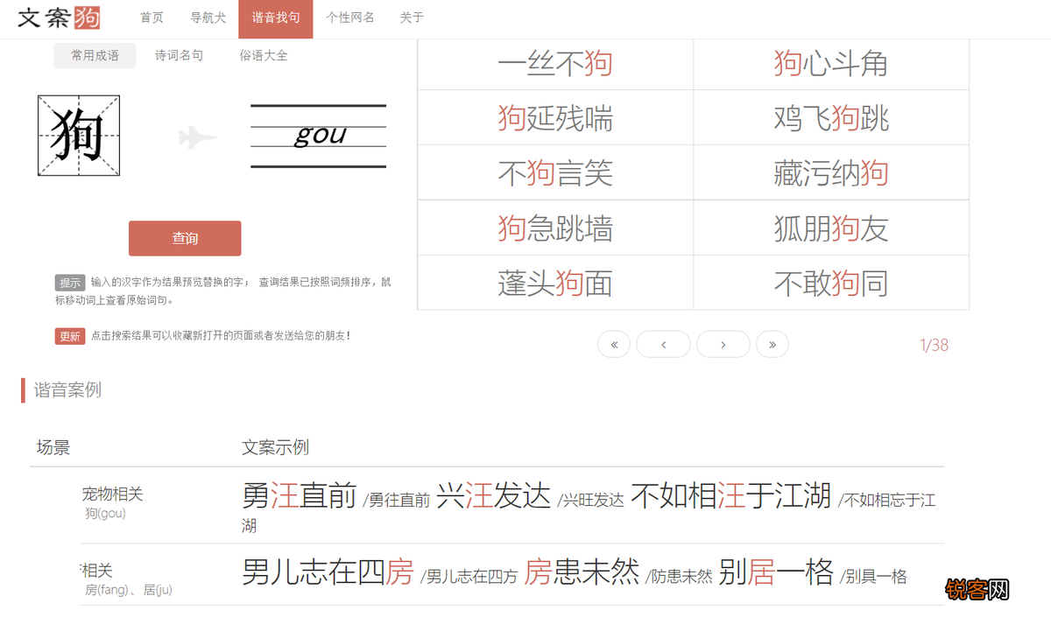
Task: Open result 鸡飞狗跳
Action: click(831, 118)
